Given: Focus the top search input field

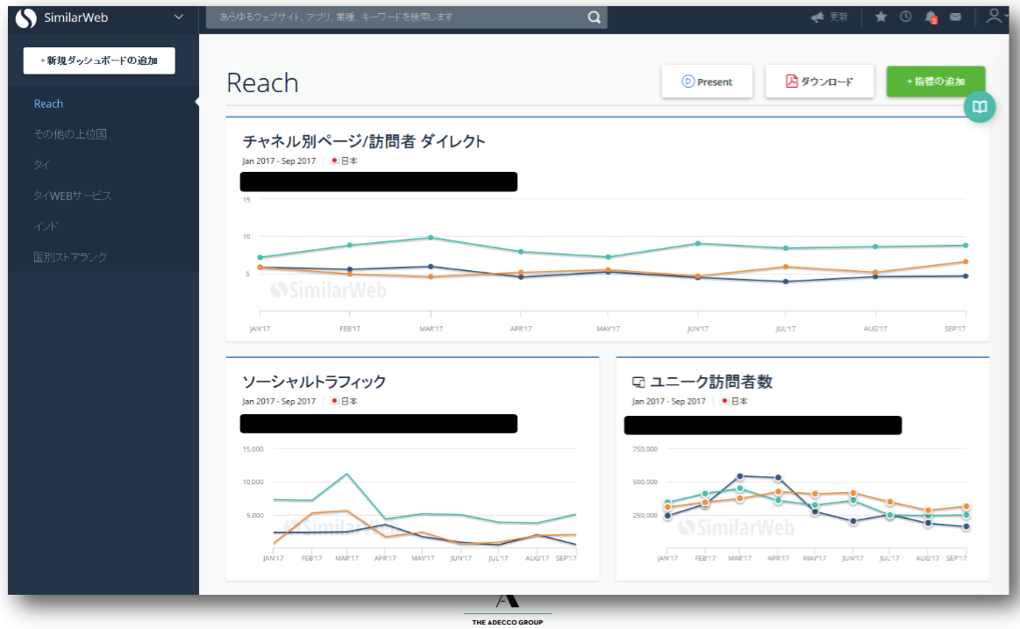Looking at the screenshot, I should click(395, 18).
